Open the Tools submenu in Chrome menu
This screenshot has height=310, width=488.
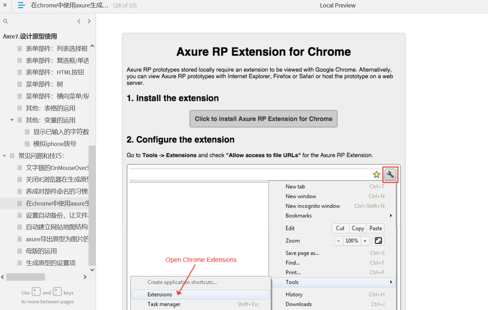pos(339,282)
